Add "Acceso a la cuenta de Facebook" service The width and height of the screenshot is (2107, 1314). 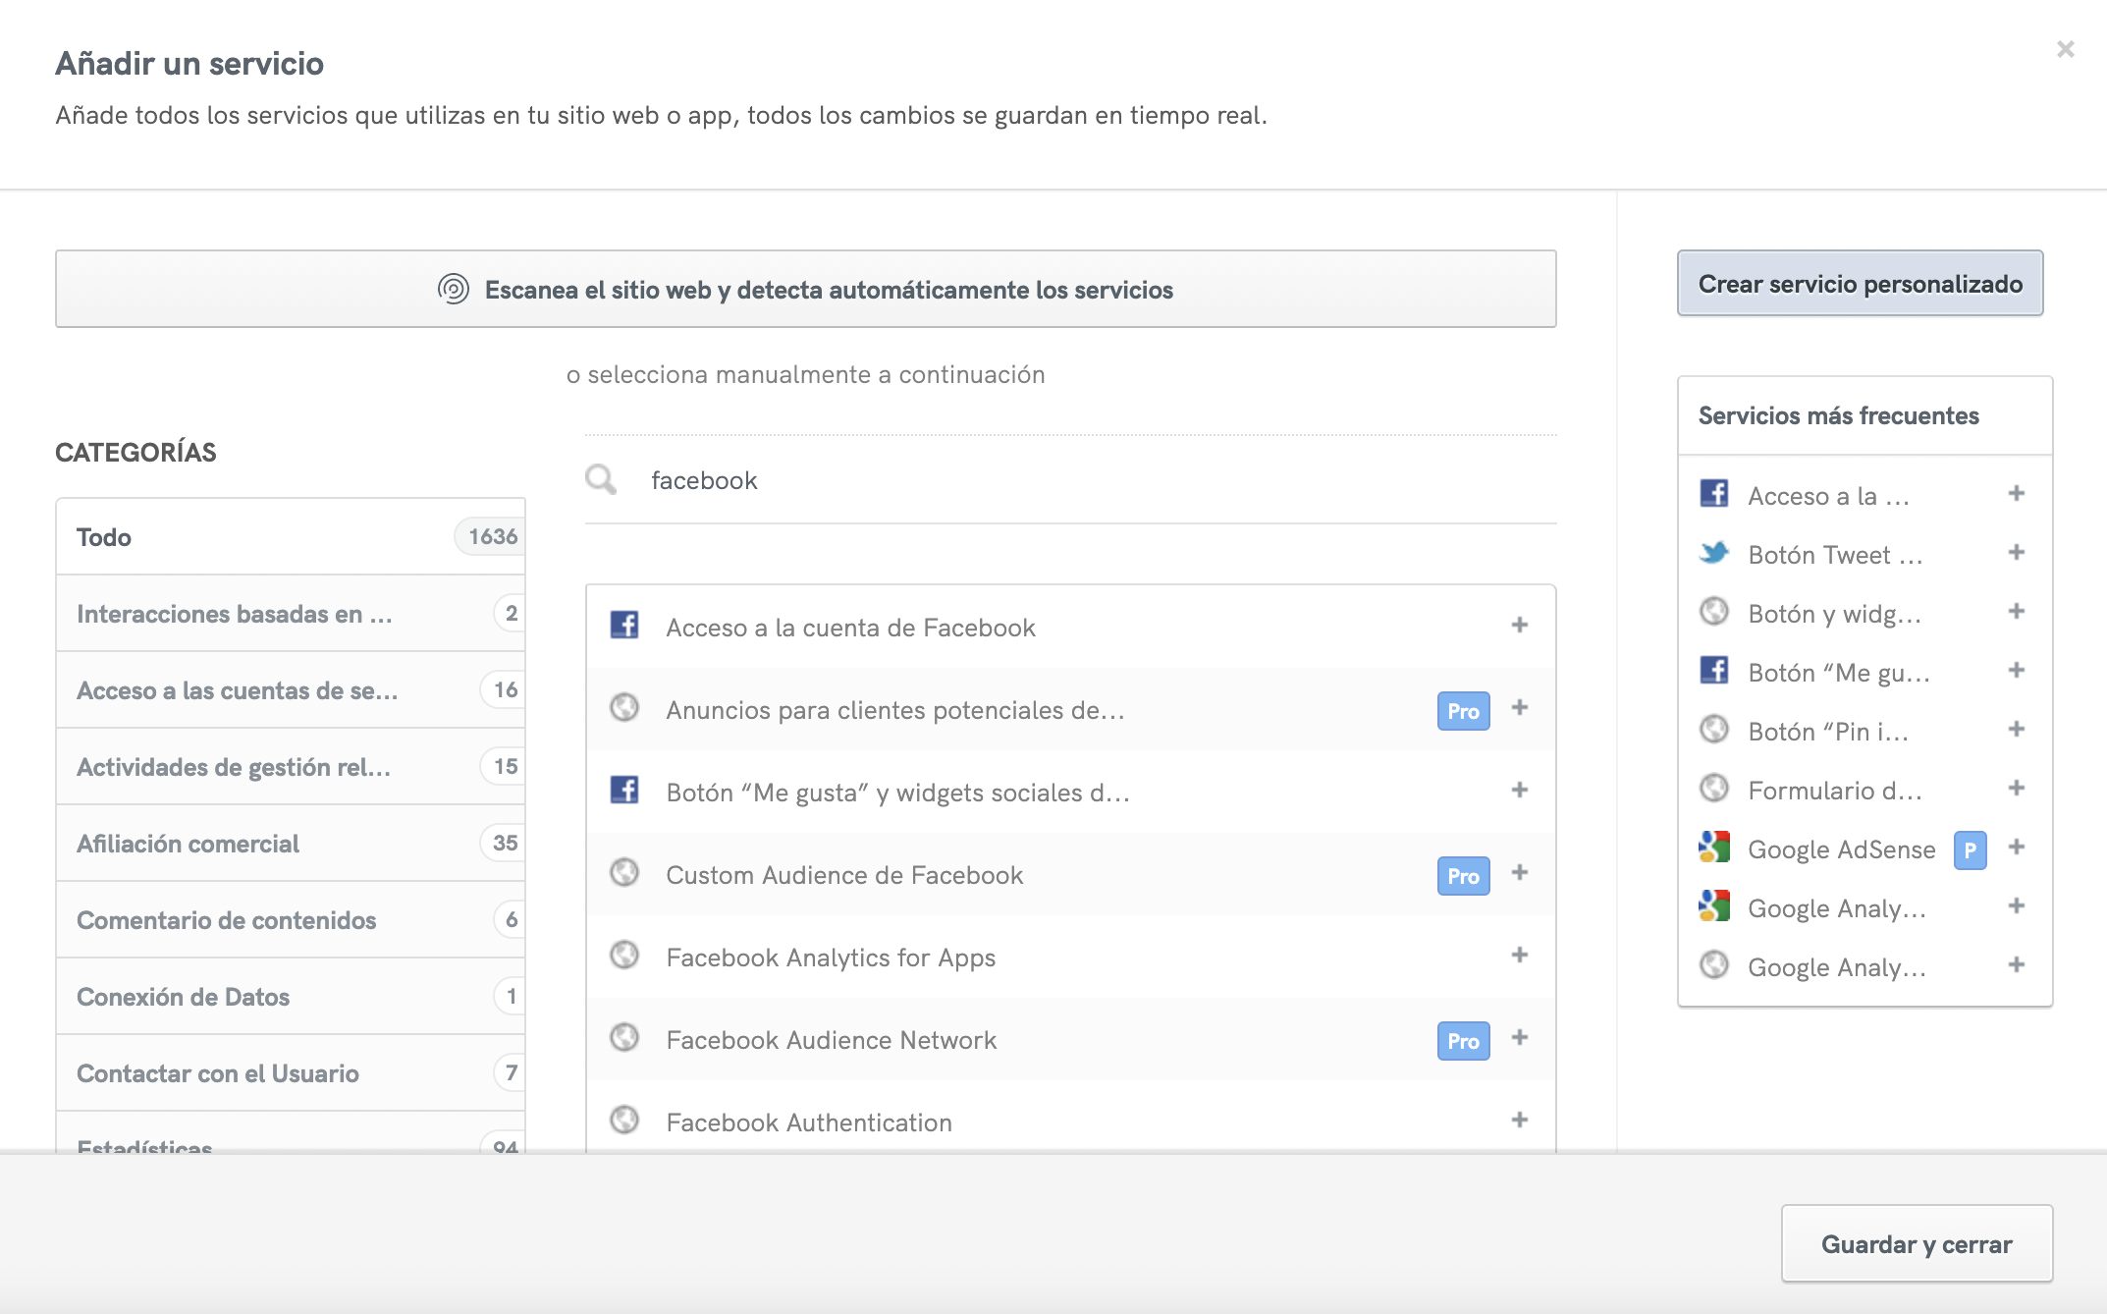pyautogui.click(x=1519, y=625)
